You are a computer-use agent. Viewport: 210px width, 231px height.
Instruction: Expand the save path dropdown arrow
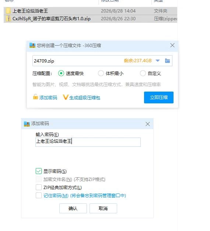[x=158, y=61]
